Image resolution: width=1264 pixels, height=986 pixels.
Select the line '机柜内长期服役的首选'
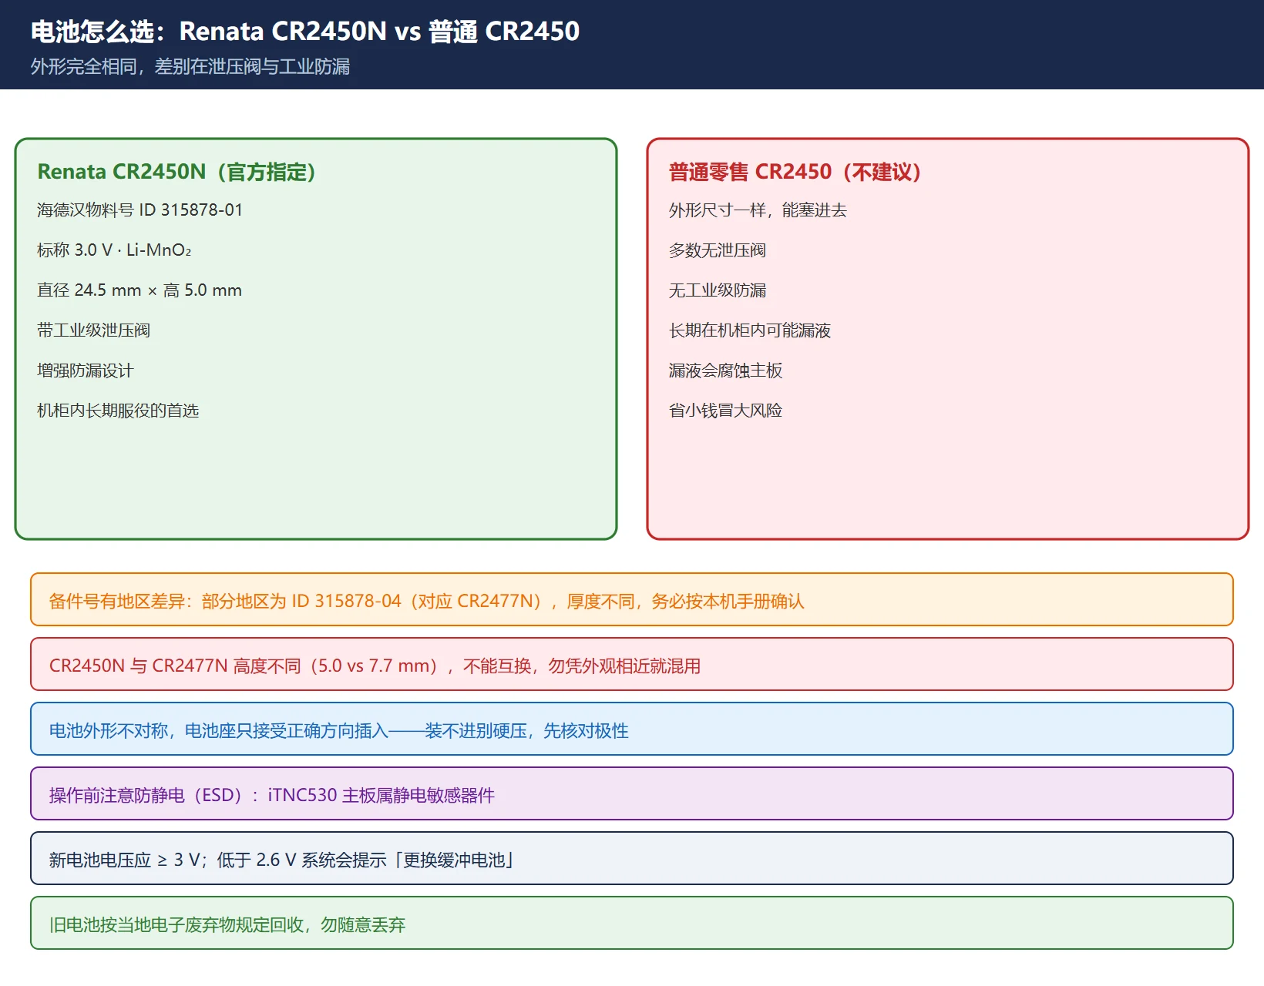118,411
